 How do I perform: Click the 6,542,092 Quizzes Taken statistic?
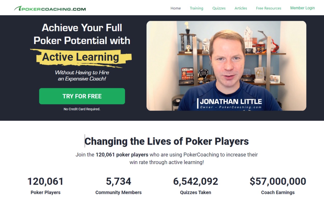(195, 181)
